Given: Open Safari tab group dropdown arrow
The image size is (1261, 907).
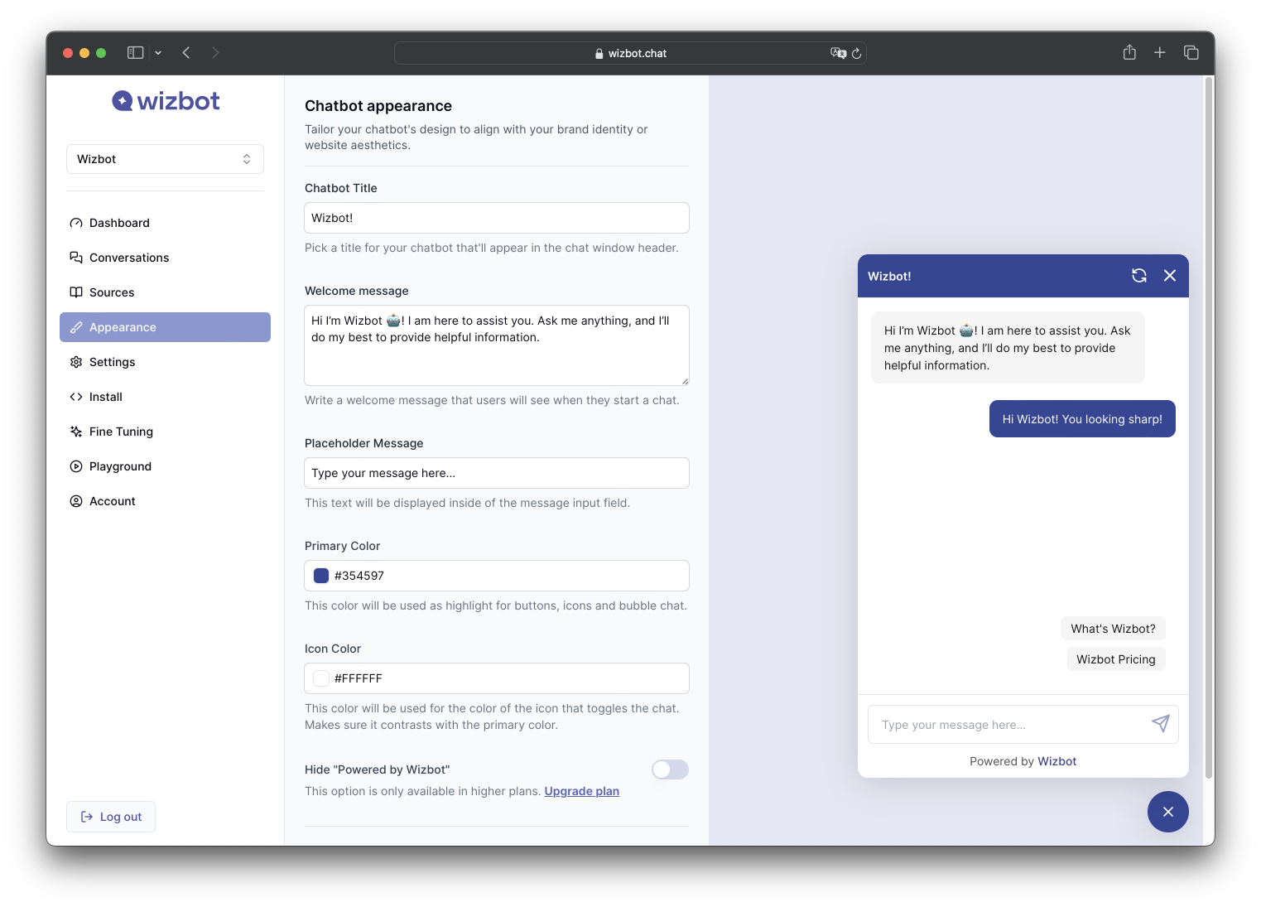Looking at the screenshot, I should [158, 53].
